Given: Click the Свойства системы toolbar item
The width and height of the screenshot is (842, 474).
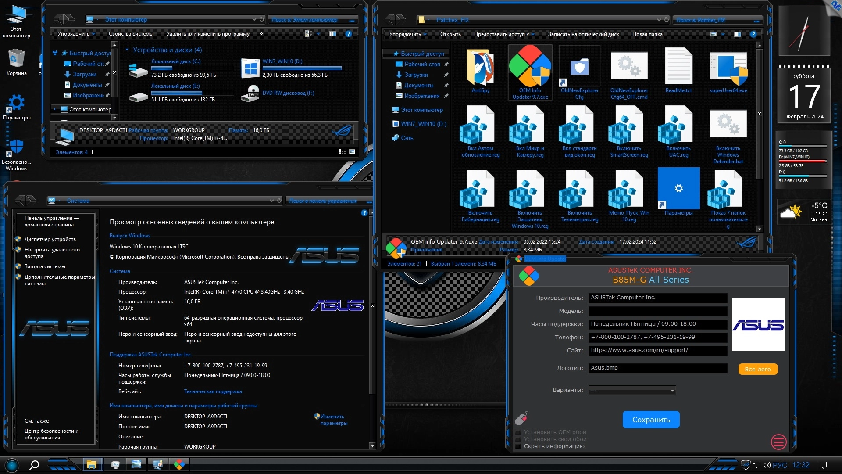Looking at the screenshot, I should (131, 34).
